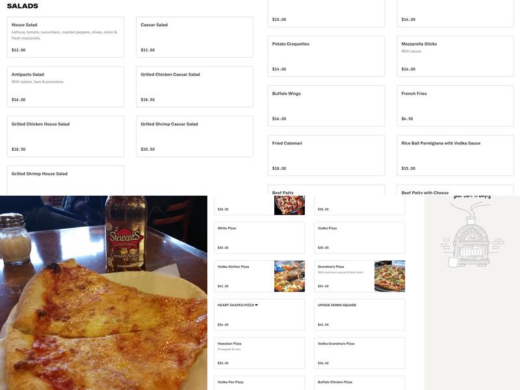This screenshot has height=390, width=520.
Task: Choose the Antipasto Salad with salami
Action: pos(64,86)
